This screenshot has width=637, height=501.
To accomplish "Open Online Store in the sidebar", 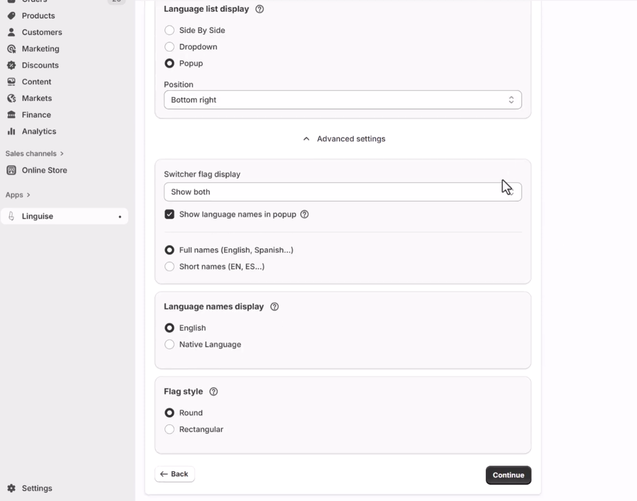I will (x=44, y=170).
